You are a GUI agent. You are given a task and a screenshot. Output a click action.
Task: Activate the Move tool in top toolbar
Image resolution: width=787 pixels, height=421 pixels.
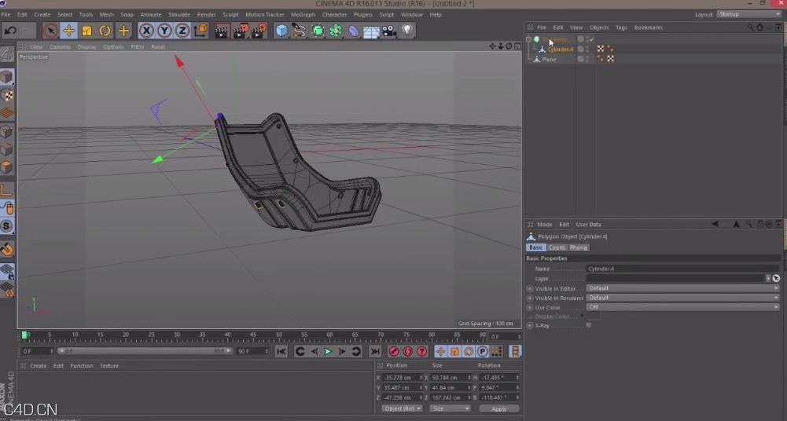click(x=68, y=31)
